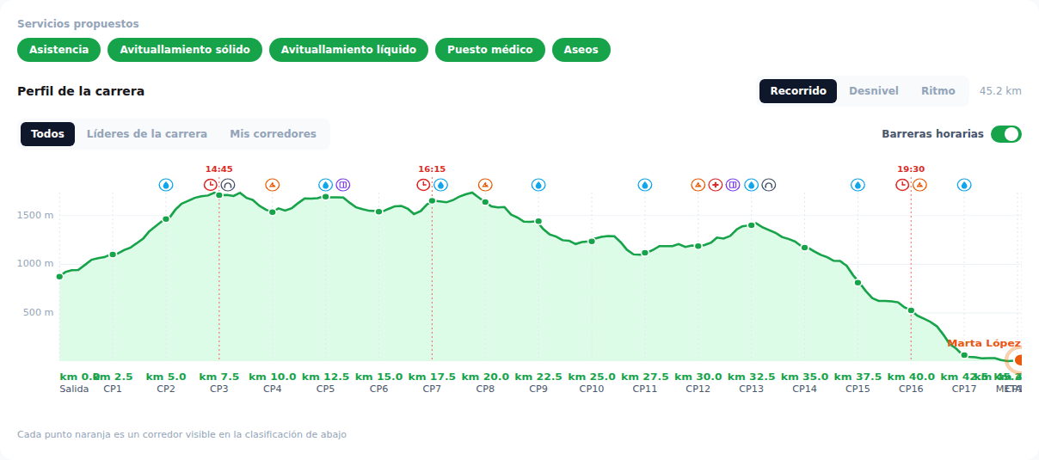1039x460 pixels.
Task: Click the CP14 checkpoint label
Action: coord(804,389)
